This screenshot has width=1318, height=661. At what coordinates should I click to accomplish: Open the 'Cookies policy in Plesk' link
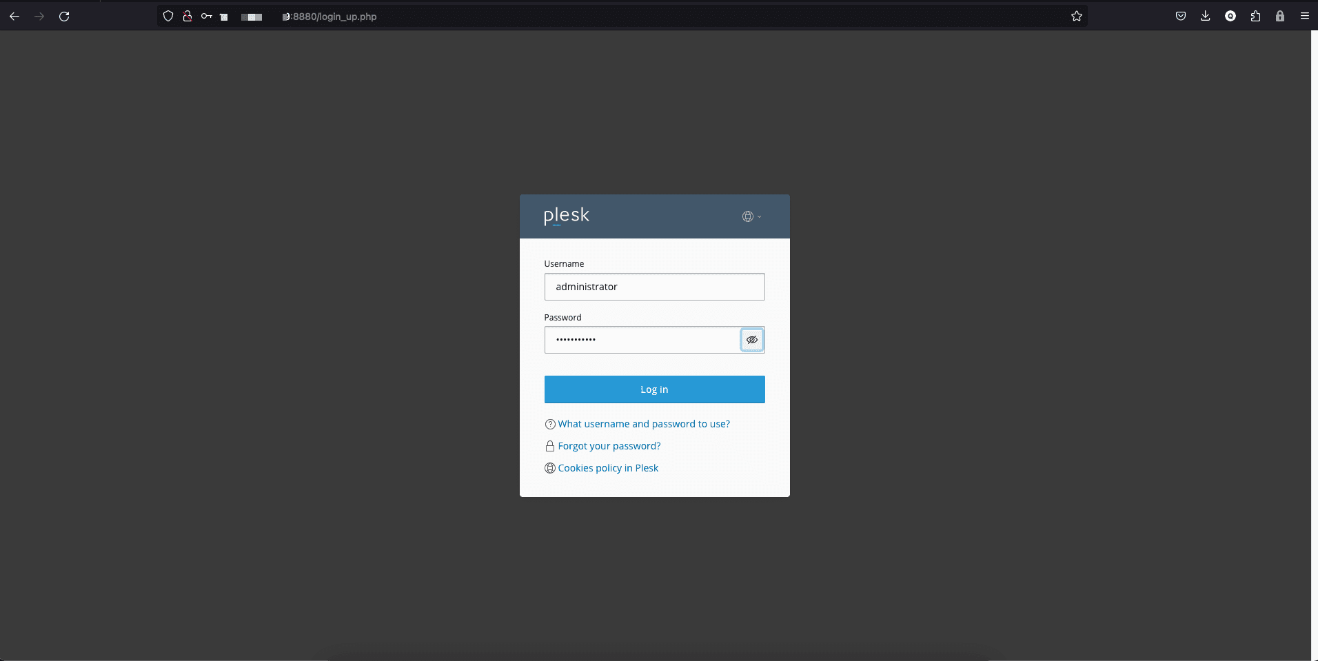[607, 468]
